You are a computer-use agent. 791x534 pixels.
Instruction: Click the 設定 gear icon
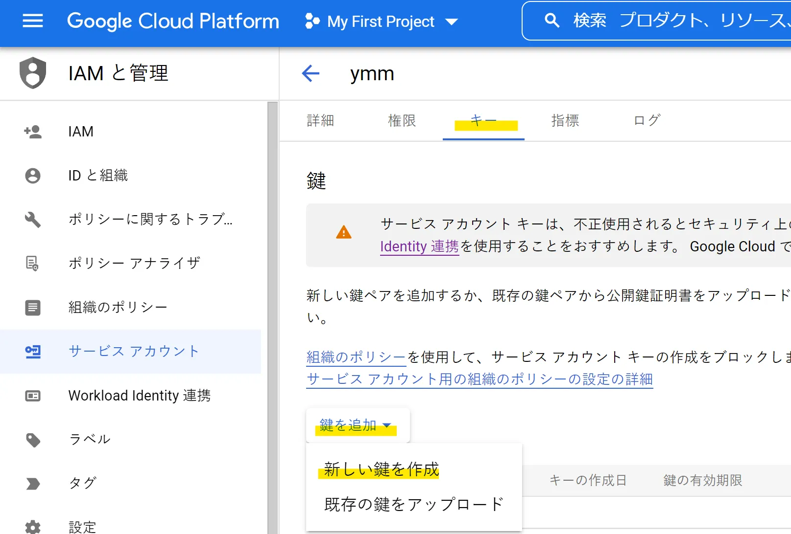click(x=33, y=527)
